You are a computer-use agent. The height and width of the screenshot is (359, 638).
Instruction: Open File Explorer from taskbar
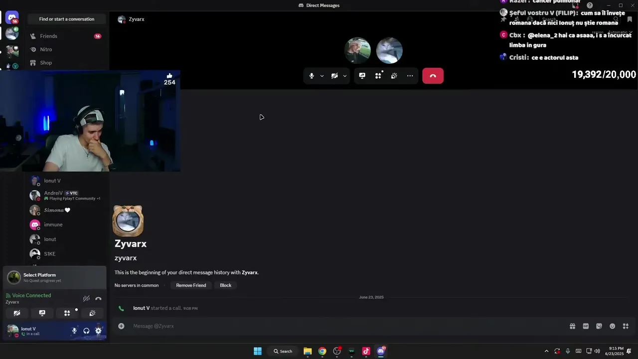308,351
